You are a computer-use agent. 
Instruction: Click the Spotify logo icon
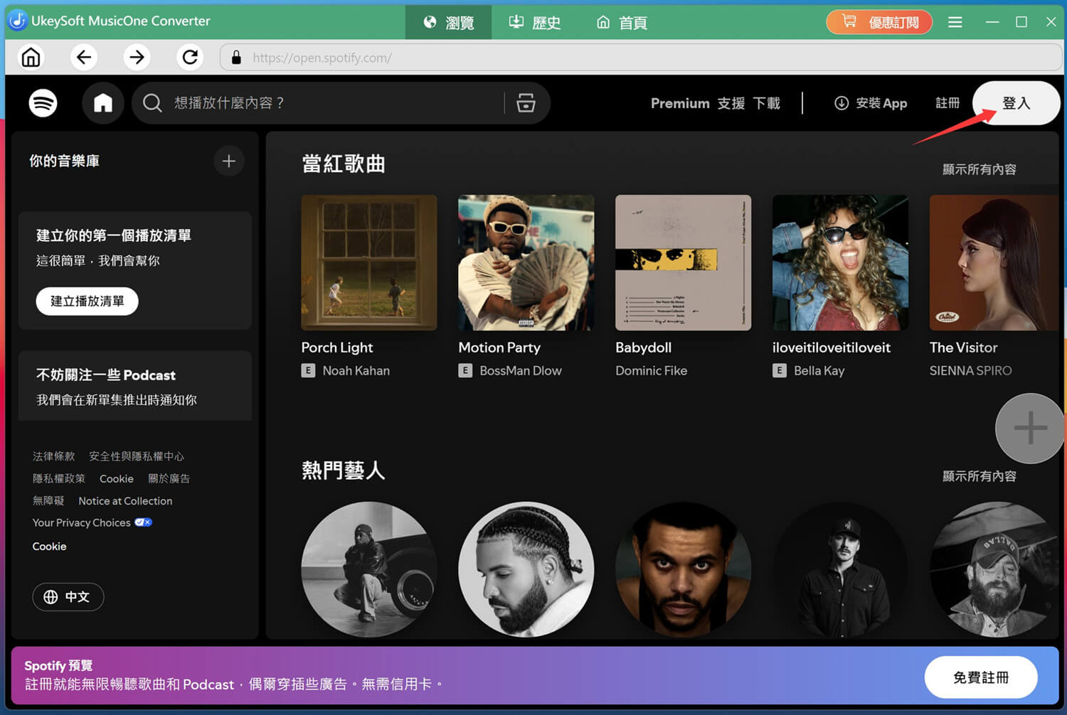[43, 103]
